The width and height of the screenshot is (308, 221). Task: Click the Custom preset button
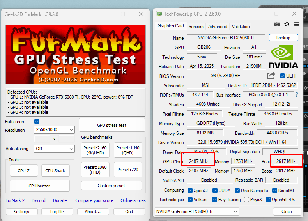[112, 186]
